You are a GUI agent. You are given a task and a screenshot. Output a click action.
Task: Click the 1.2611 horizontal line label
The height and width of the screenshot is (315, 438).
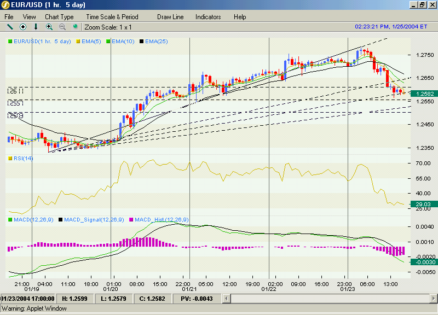point(15,91)
